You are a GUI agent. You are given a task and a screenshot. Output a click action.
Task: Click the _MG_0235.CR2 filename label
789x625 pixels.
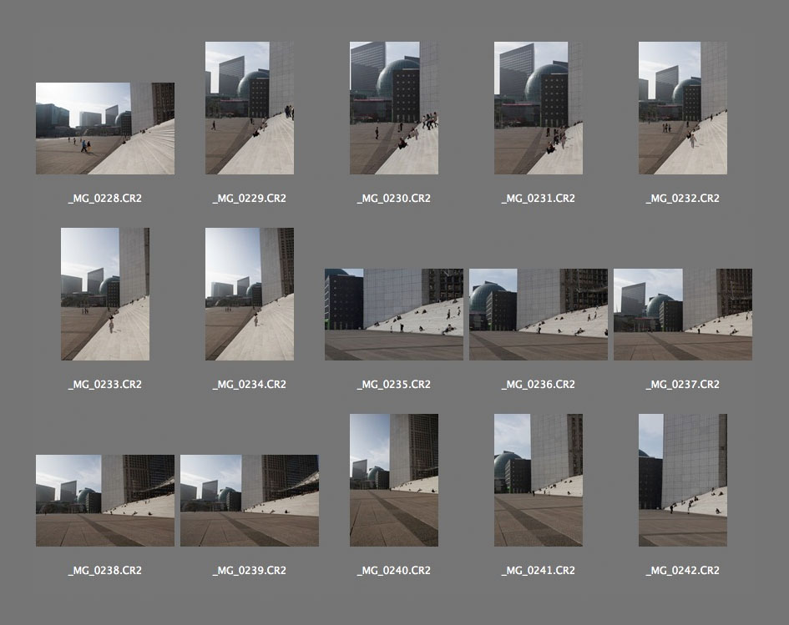pyautogui.click(x=393, y=385)
